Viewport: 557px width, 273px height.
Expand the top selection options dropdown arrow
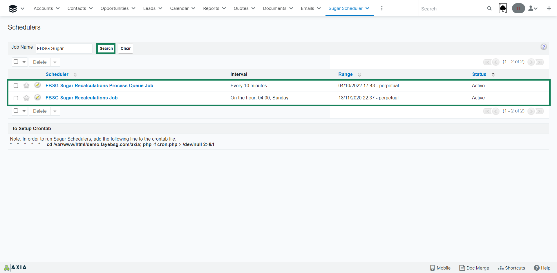pyautogui.click(x=24, y=62)
